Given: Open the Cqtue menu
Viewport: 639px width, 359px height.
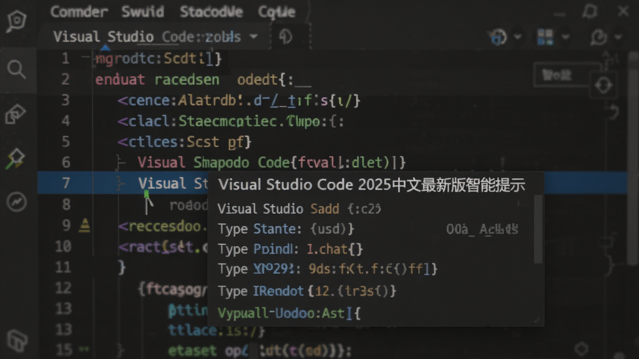Looking at the screenshot, I should click(x=276, y=12).
